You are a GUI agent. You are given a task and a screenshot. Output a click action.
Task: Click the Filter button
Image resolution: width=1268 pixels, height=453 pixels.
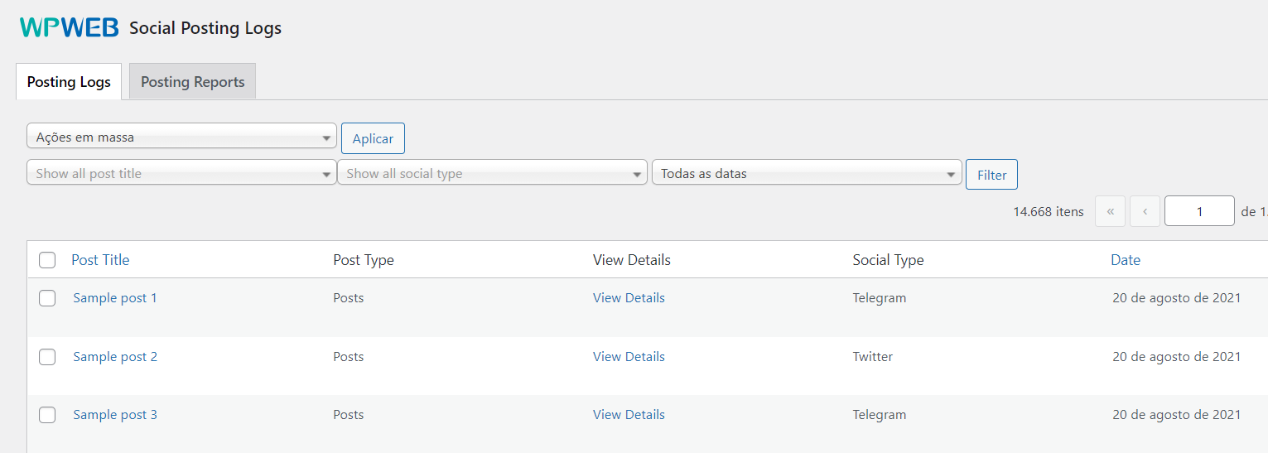point(991,175)
